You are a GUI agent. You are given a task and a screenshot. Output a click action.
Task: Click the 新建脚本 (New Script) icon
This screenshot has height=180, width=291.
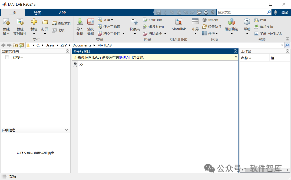coord(6,22)
